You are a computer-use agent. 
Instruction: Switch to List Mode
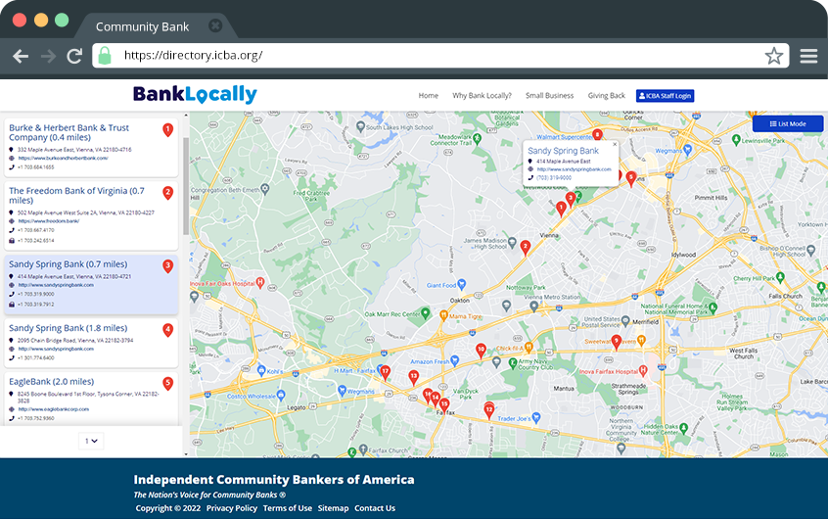tap(787, 123)
